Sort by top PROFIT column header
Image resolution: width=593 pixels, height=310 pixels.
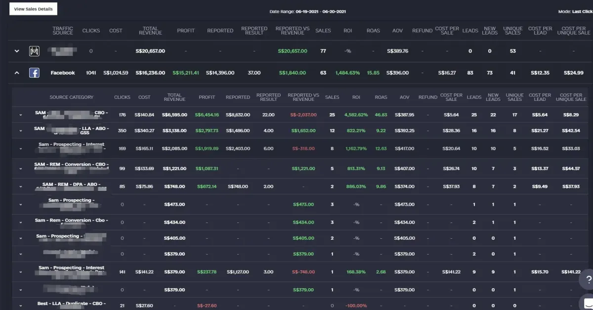coord(186,31)
